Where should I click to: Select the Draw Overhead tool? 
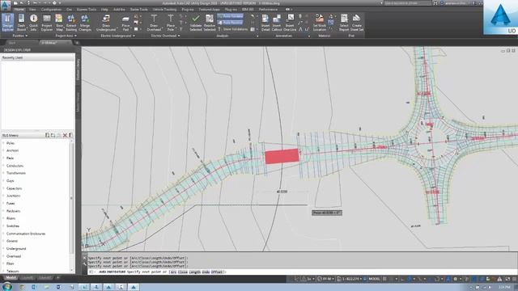coord(154,23)
